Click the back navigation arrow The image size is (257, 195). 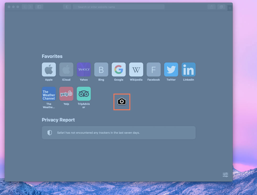tap(24, 7)
